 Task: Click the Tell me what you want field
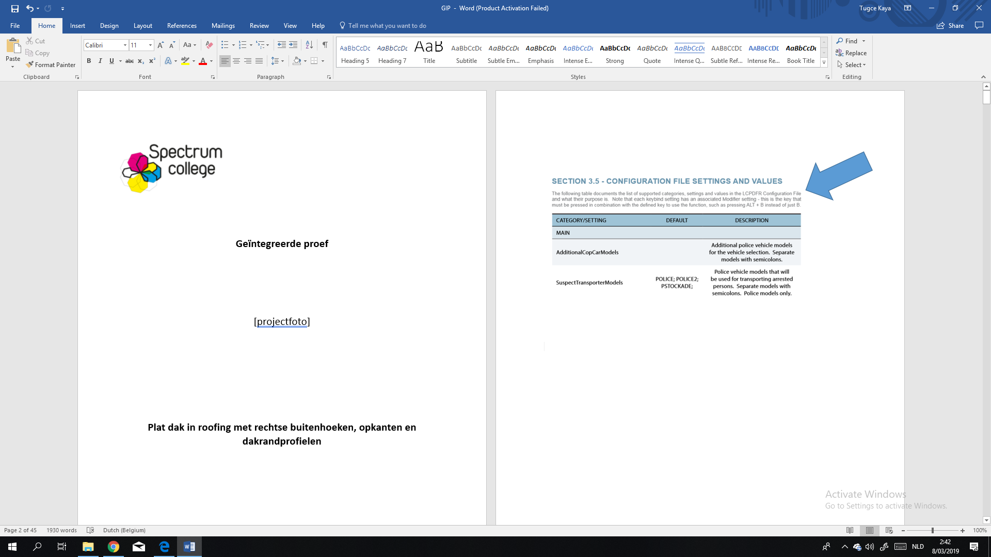(x=387, y=26)
